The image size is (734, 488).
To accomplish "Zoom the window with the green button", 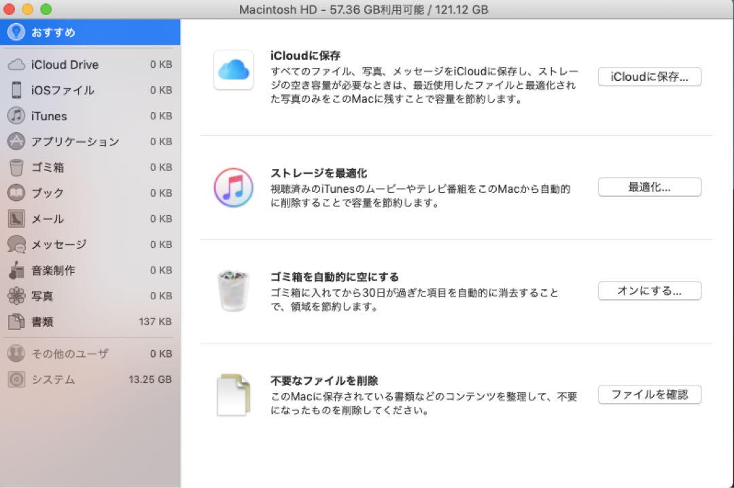I will pyautogui.click(x=46, y=9).
